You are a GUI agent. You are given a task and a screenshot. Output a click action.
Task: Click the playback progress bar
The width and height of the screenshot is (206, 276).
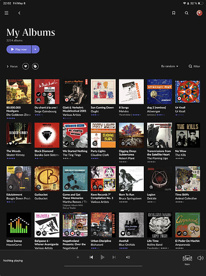(x=103, y=266)
